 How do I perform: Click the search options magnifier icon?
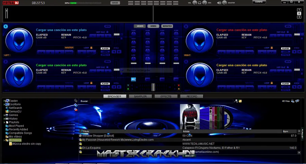236,101
